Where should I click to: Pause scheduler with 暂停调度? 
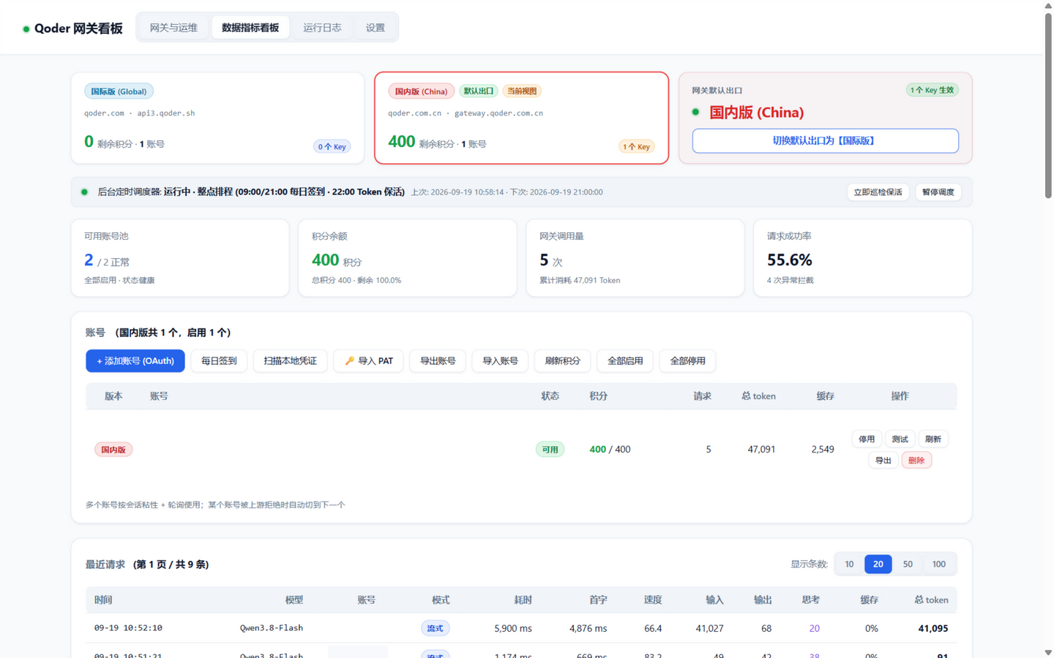click(938, 192)
